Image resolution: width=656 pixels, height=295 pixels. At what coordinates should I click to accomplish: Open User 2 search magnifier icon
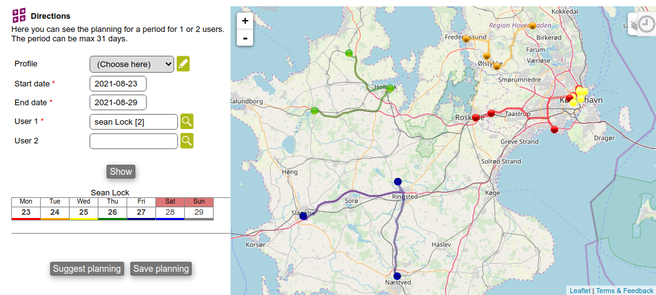(187, 141)
